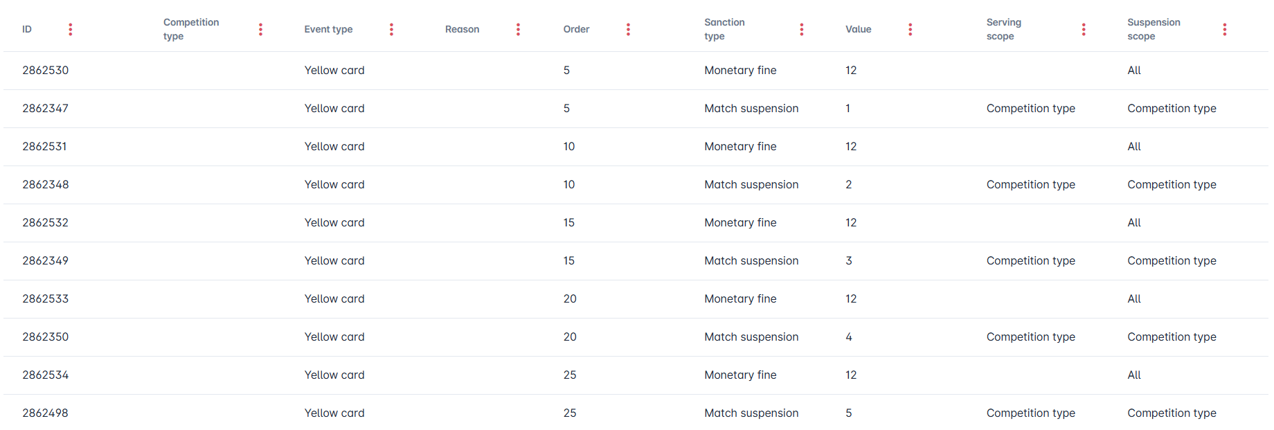
Task: Click the Event type column header
Action: (328, 29)
